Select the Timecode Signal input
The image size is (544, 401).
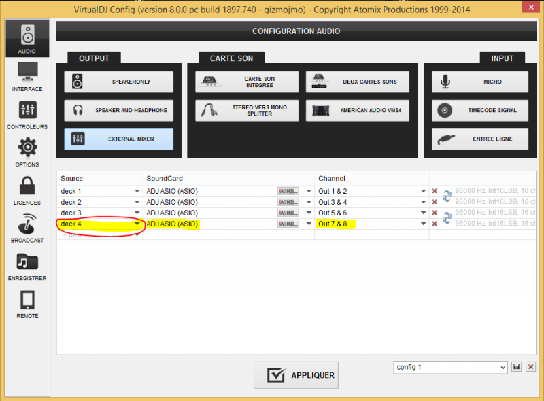tap(480, 110)
